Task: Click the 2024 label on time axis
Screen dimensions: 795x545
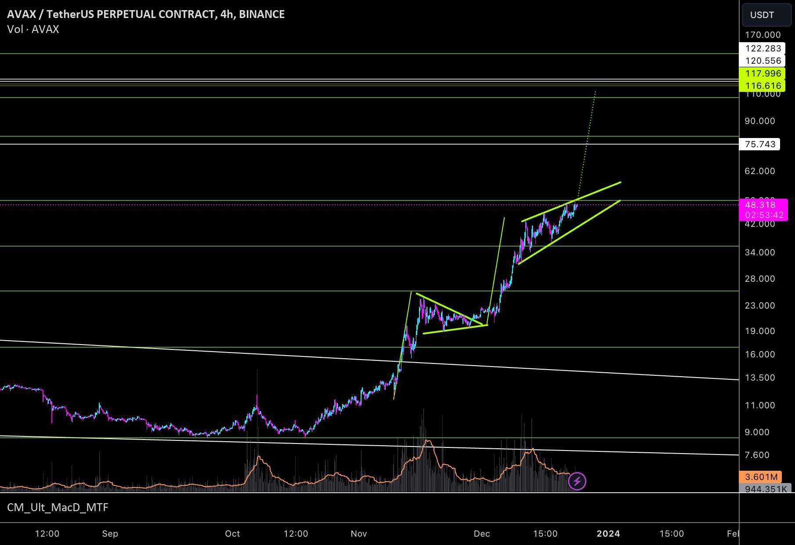Action: point(608,534)
